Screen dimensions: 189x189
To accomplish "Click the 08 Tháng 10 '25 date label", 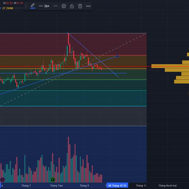I will point(117,186).
